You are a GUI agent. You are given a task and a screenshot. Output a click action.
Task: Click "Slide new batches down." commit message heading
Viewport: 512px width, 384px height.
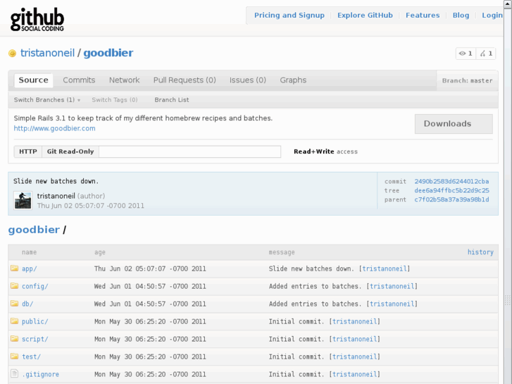click(x=56, y=181)
